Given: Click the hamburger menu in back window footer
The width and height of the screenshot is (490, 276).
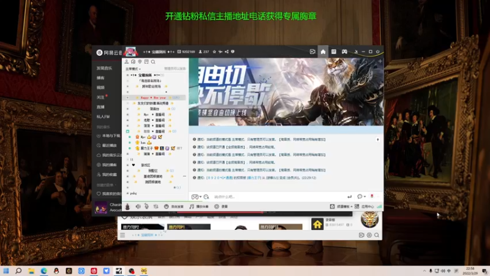Looking at the screenshot, I should pyautogui.click(x=123, y=235).
